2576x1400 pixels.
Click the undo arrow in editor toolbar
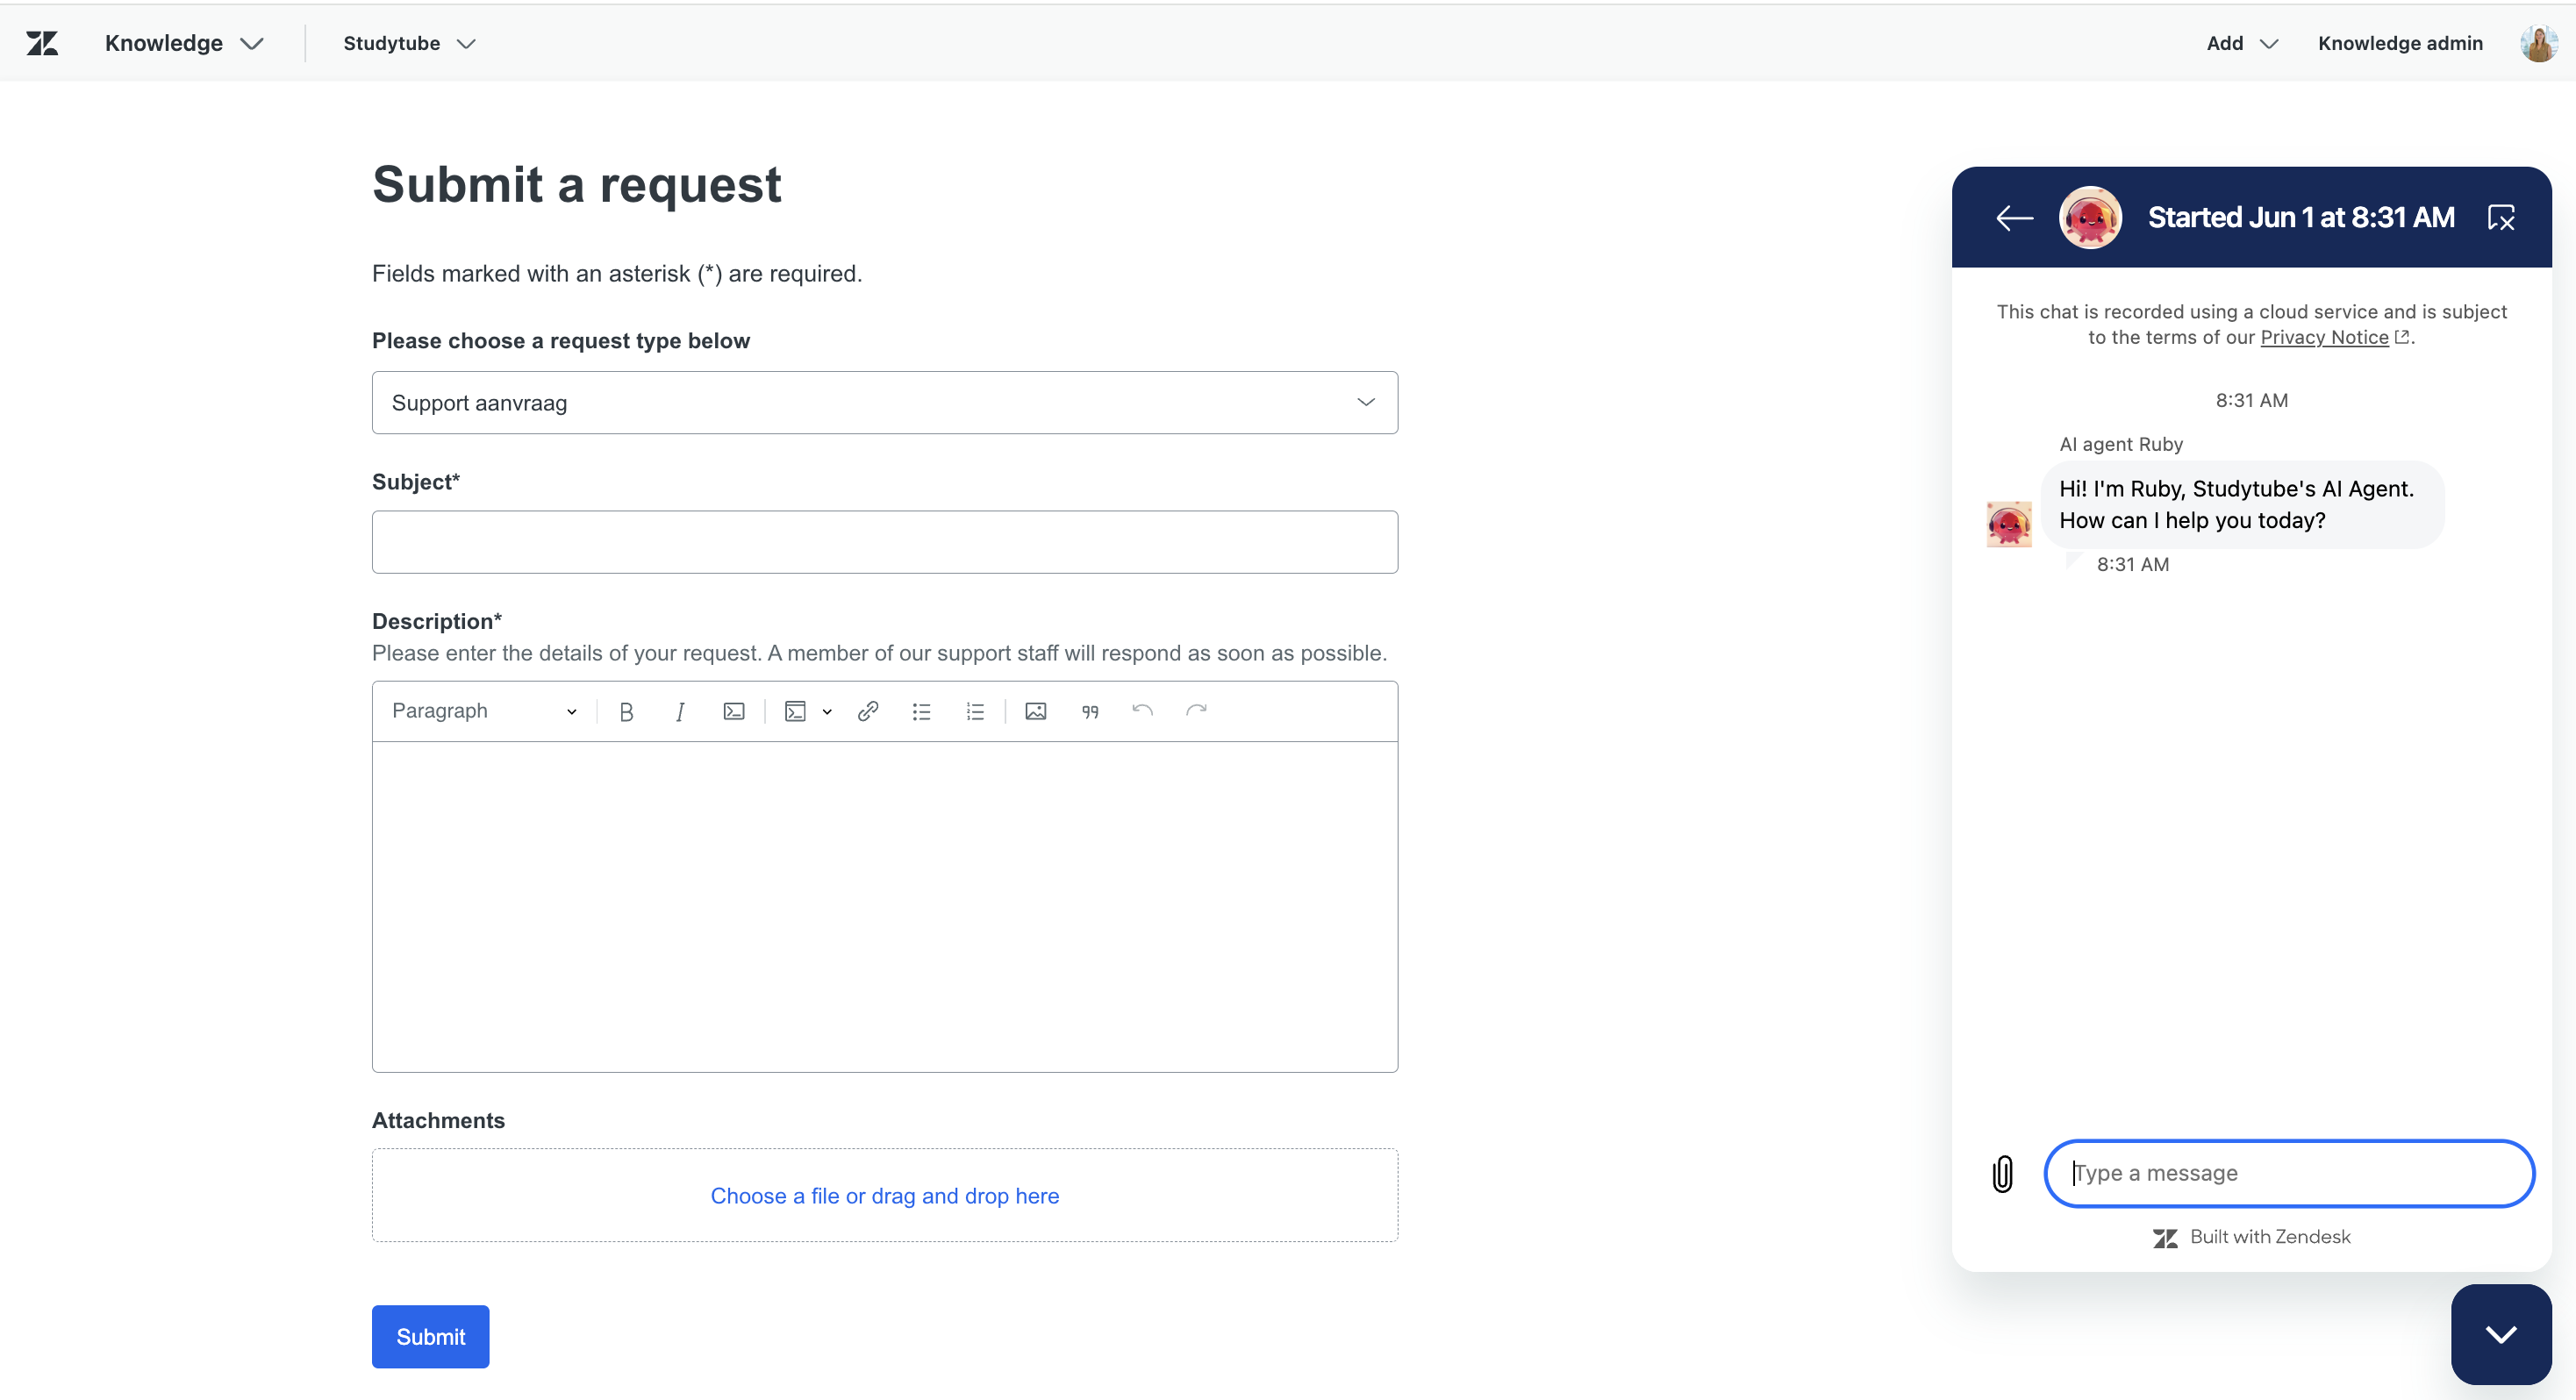pyautogui.click(x=1143, y=711)
